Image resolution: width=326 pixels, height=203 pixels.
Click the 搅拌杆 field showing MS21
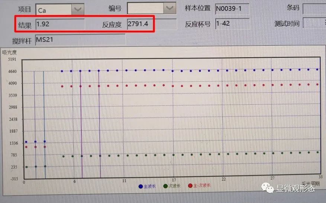click(80, 39)
